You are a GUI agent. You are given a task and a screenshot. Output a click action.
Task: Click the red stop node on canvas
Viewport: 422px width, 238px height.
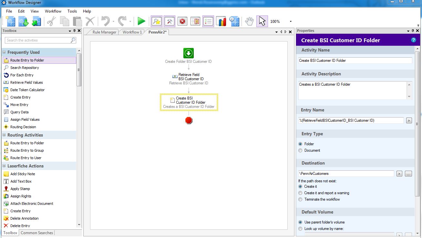tap(189, 120)
